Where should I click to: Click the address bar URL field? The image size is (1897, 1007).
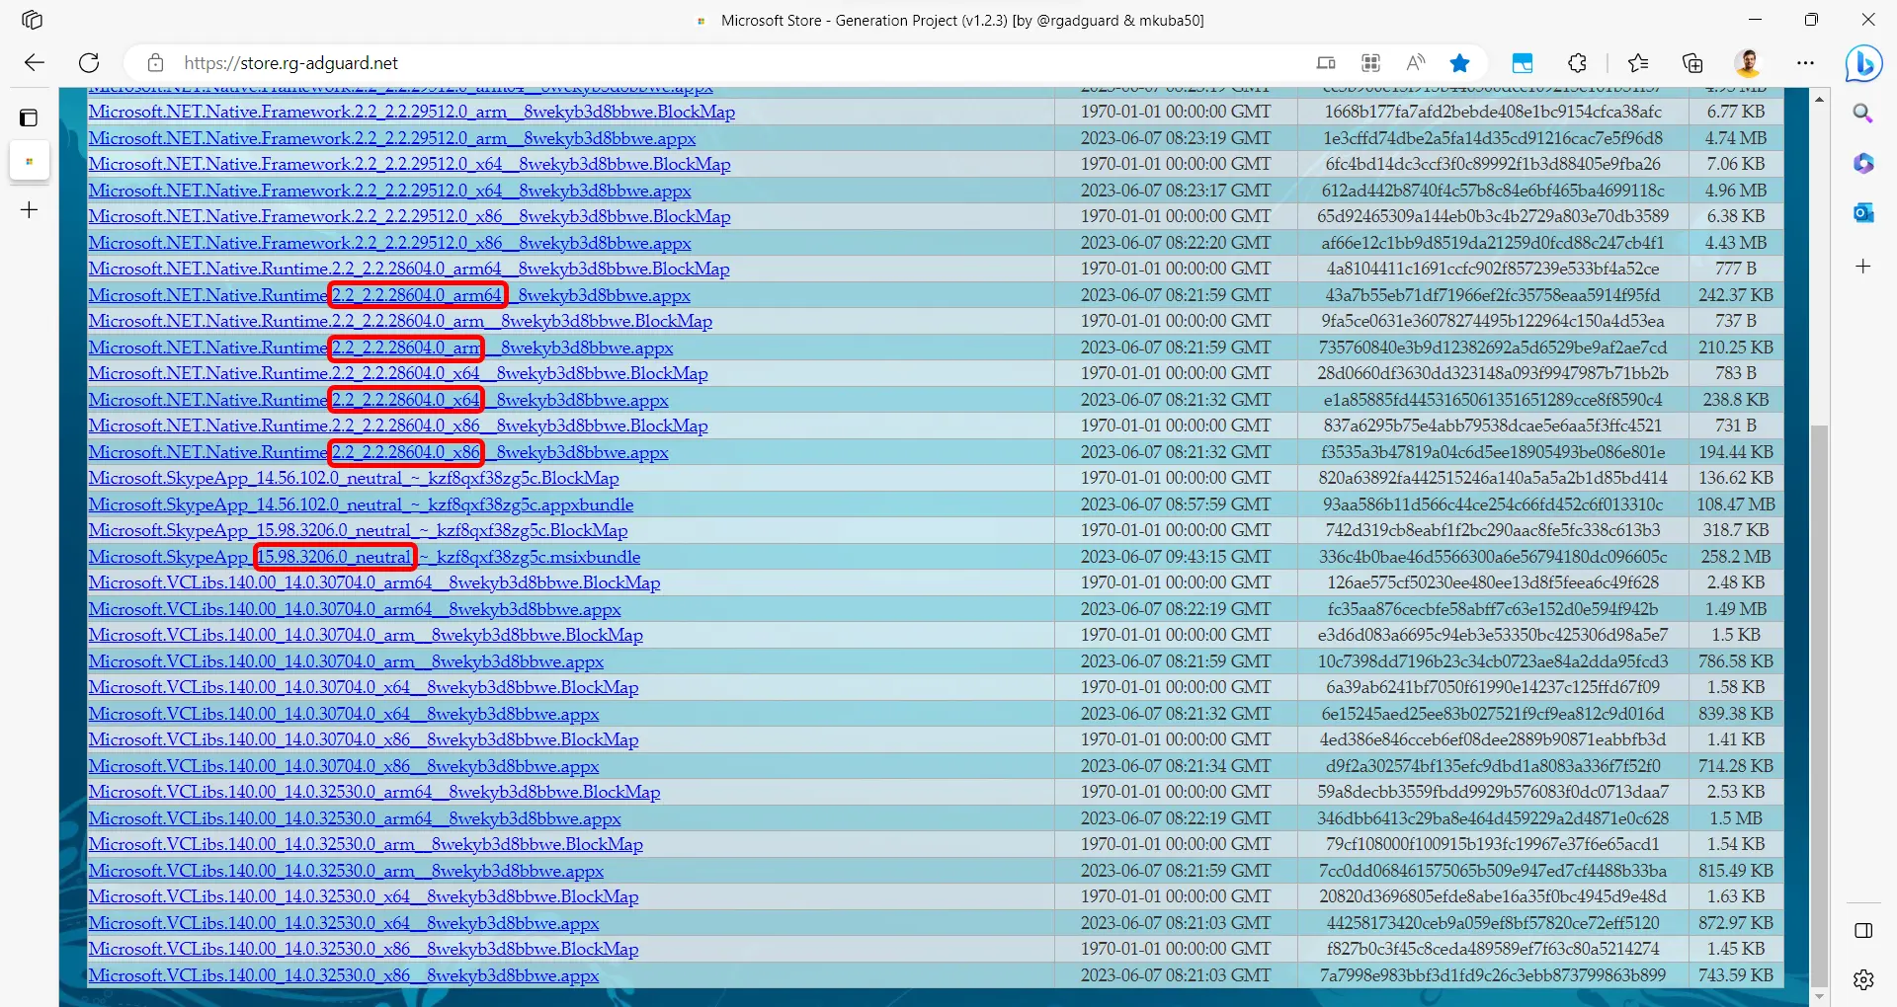tap(731, 63)
